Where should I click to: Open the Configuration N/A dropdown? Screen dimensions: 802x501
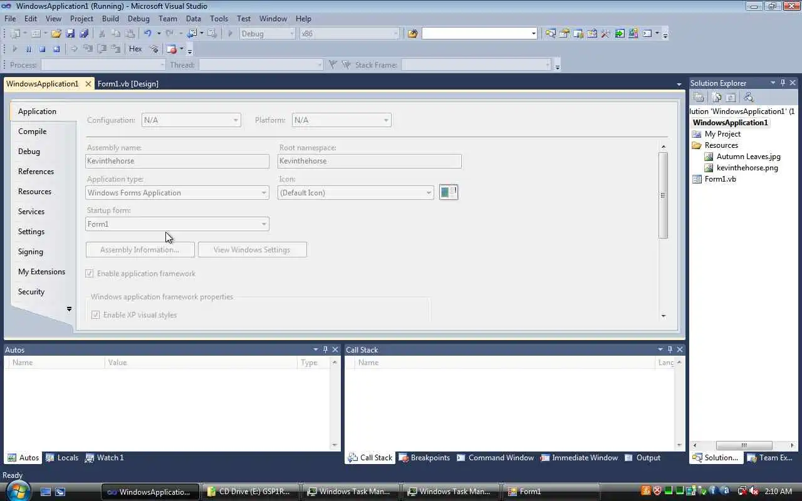191,120
